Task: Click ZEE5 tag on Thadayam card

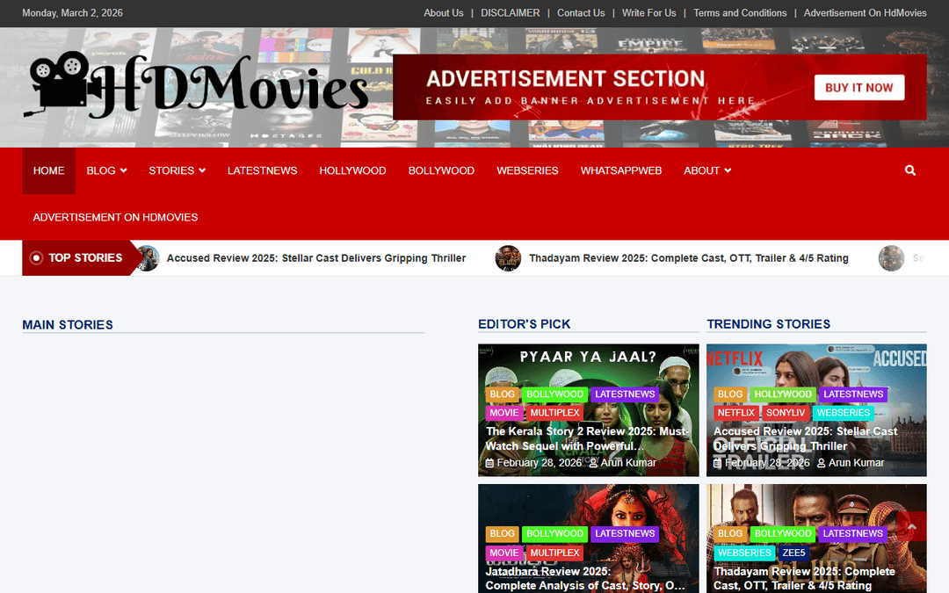Action: (x=793, y=553)
